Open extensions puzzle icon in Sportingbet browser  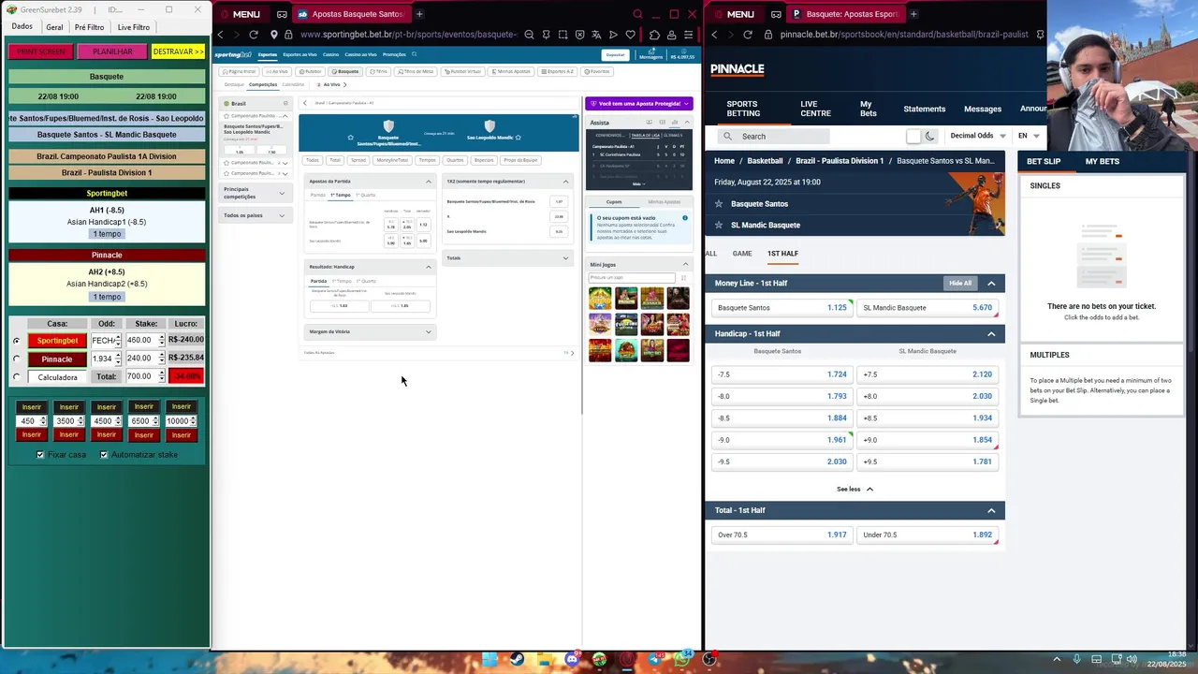pyautogui.click(x=654, y=35)
